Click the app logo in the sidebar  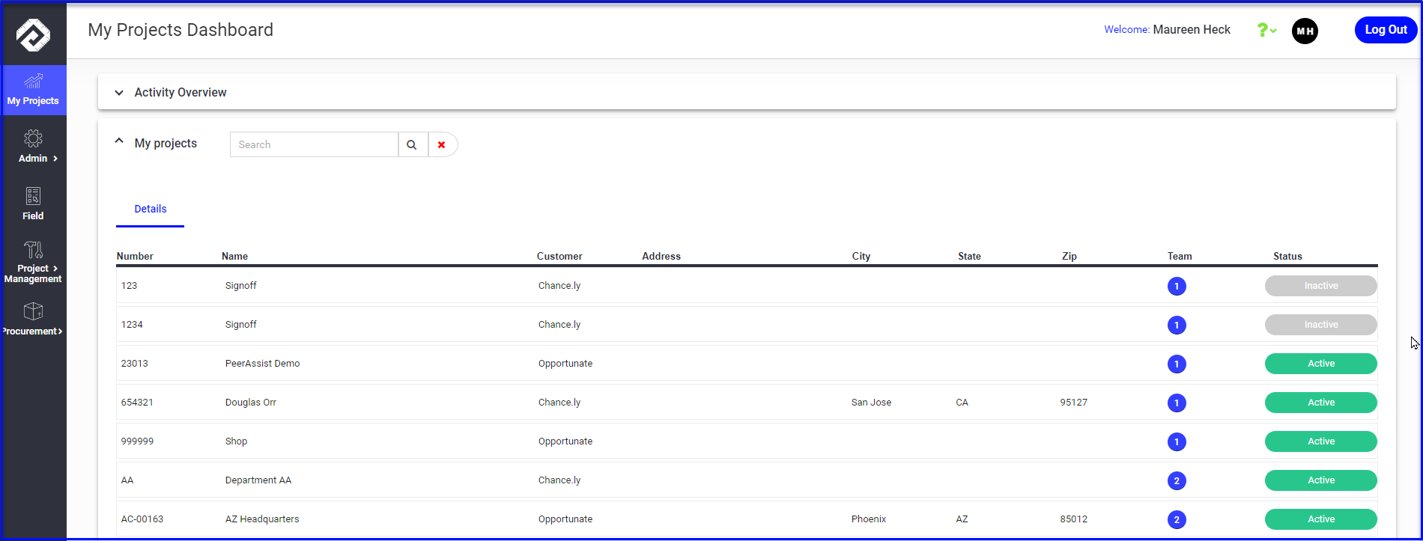pos(33,34)
